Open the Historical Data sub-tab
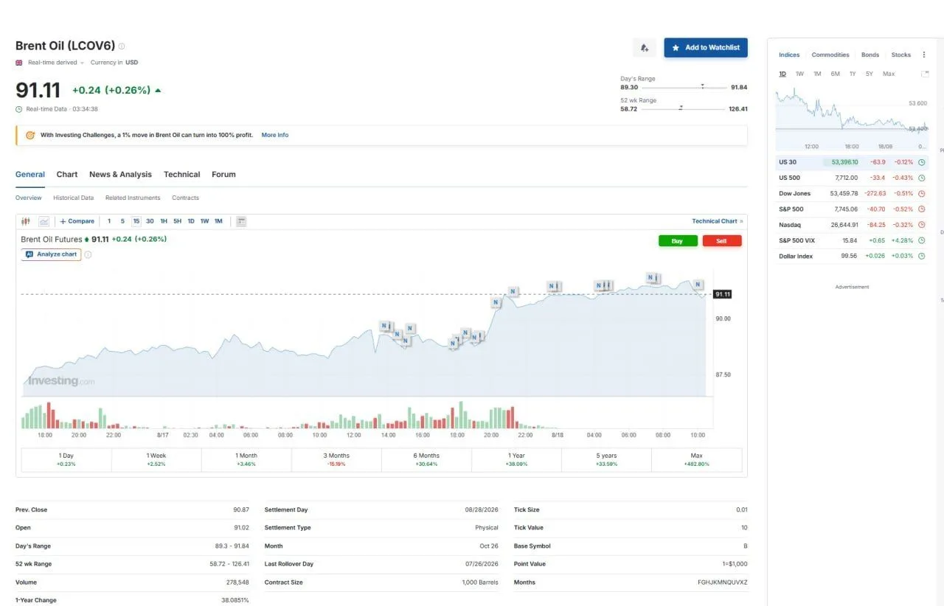The width and height of the screenshot is (944, 606). pos(73,198)
